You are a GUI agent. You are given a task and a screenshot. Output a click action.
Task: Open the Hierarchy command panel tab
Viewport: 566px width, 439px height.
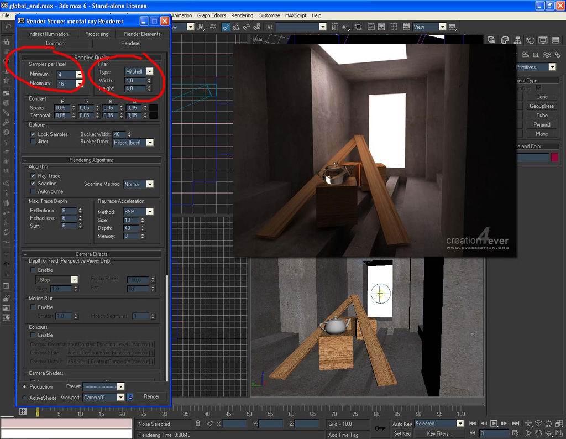click(x=517, y=40)
